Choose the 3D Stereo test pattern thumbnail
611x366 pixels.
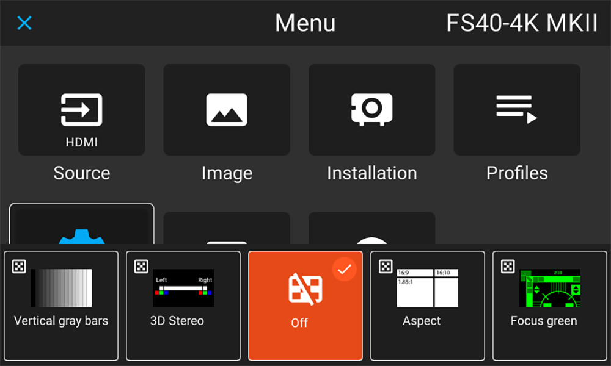pyautogui.click(x=183, y=288)
